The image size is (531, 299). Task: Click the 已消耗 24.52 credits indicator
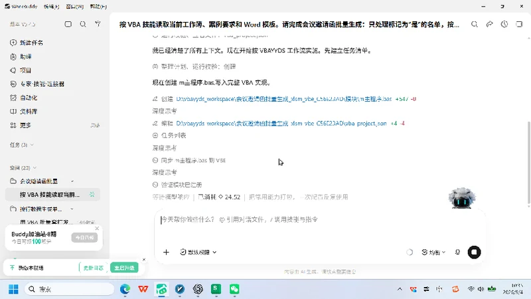click(219, 197)
